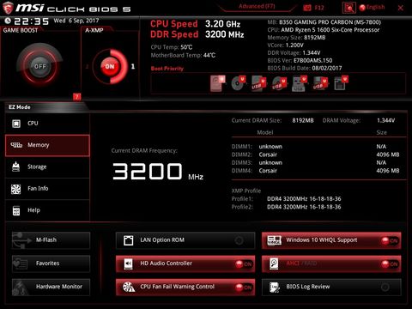
Task: Click the CPU chip icon in EZ Mode sidebar
Action: 16,124
